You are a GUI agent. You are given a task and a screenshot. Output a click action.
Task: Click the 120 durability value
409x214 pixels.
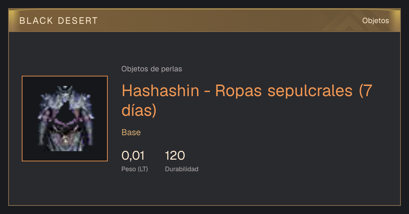tap(175, 156)
